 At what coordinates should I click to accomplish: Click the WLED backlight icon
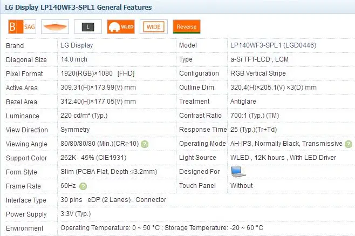tap(121, 27)
